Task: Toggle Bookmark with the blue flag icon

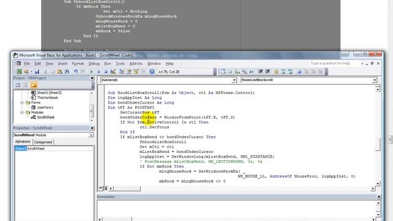Action: click(299, 72)
